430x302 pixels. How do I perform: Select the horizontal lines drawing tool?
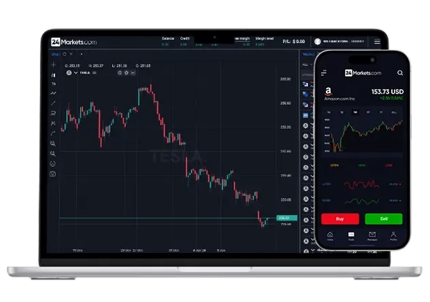[x=53, y=113]
